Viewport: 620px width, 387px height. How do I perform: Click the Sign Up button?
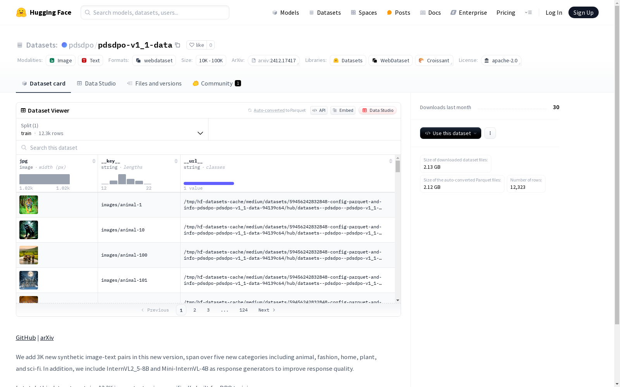point(583,12)
